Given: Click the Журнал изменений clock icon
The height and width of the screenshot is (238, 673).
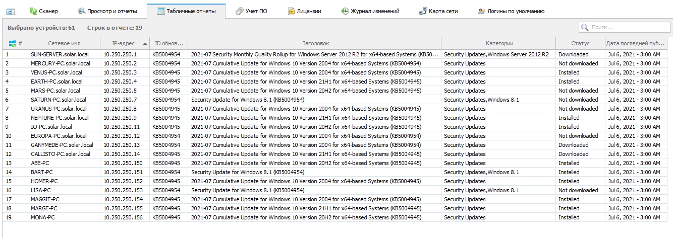Looking at the screenshot, I should pyautogui.click(x=345, y=11).
